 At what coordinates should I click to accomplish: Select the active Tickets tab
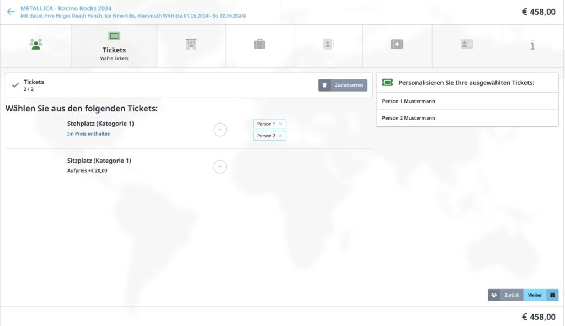coord(114,46)
